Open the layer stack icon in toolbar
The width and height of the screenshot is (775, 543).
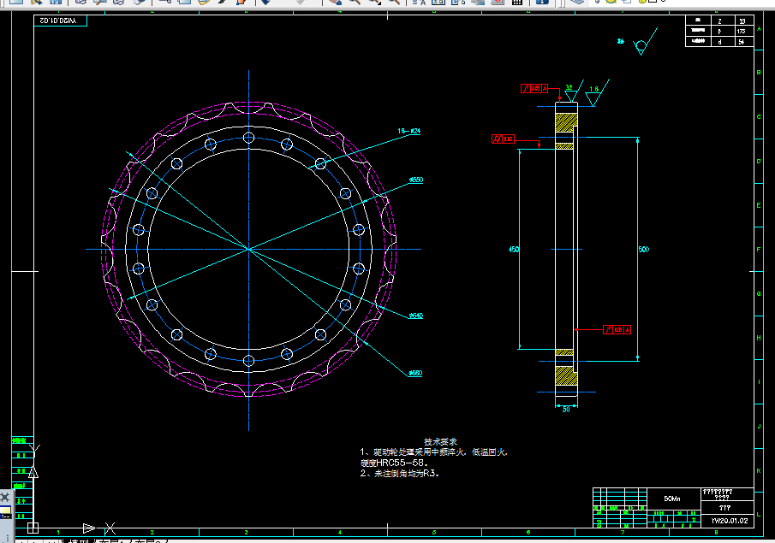click(577, 2)
